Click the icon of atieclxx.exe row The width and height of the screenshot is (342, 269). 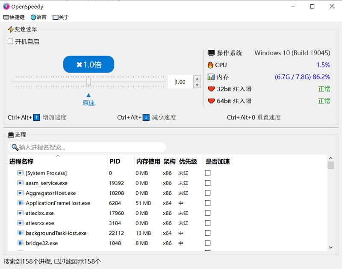point(20,213)
